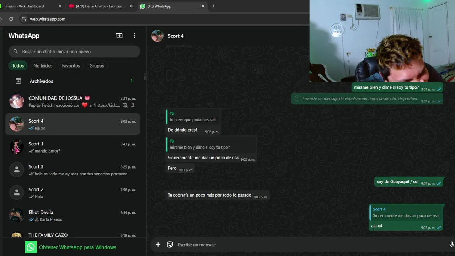
Task: Open a new browser tab with plus
Action: coord(213,6)
